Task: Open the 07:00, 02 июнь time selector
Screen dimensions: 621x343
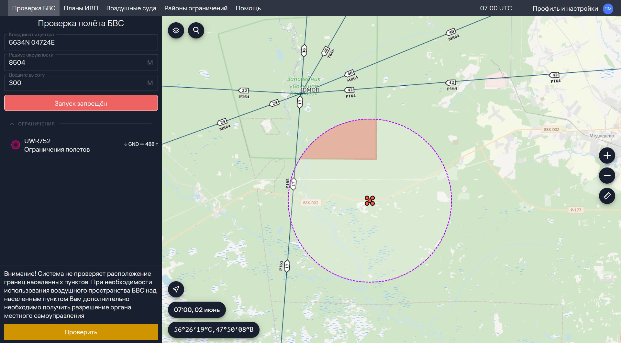Action: coord(197,310)
